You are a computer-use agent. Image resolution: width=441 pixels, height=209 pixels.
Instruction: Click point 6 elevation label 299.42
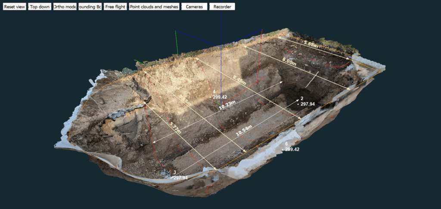point(292,150)
